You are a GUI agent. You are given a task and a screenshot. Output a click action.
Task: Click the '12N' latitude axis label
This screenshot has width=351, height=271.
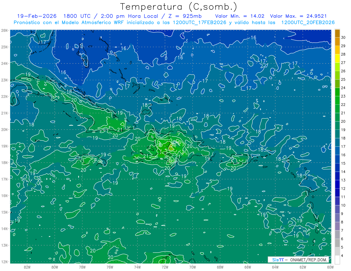pos(4,262)
